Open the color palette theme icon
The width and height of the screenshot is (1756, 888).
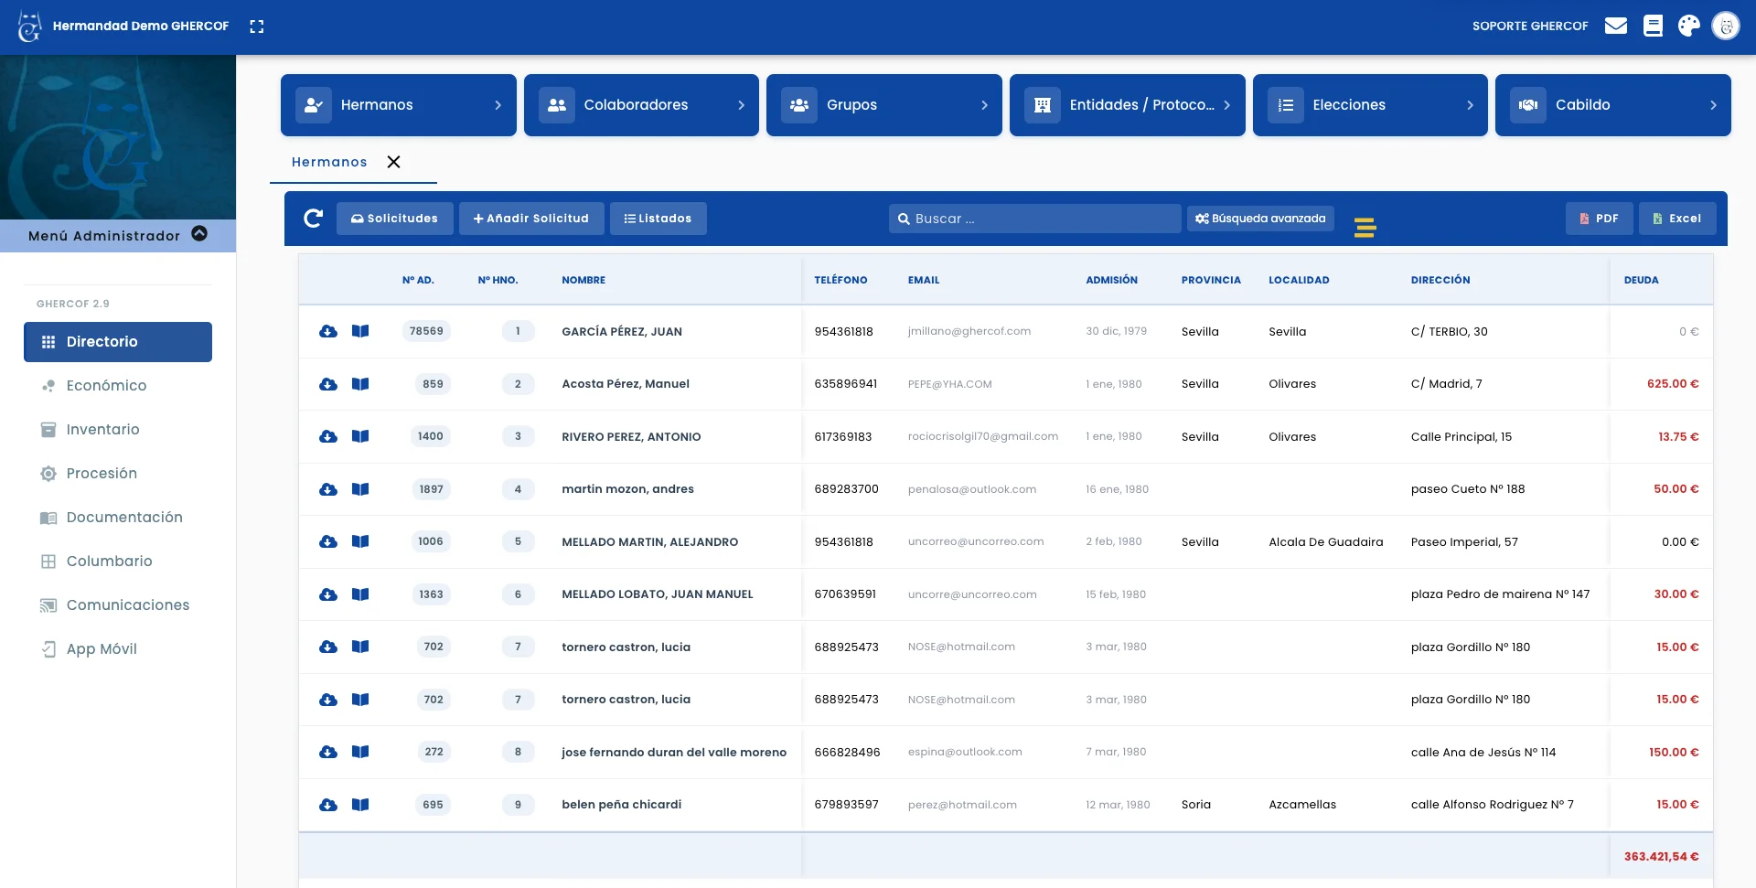(1689, 26)
